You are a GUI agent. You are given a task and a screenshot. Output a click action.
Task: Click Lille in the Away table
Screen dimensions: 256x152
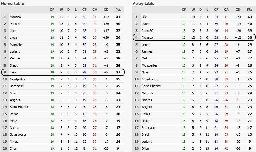144,17
